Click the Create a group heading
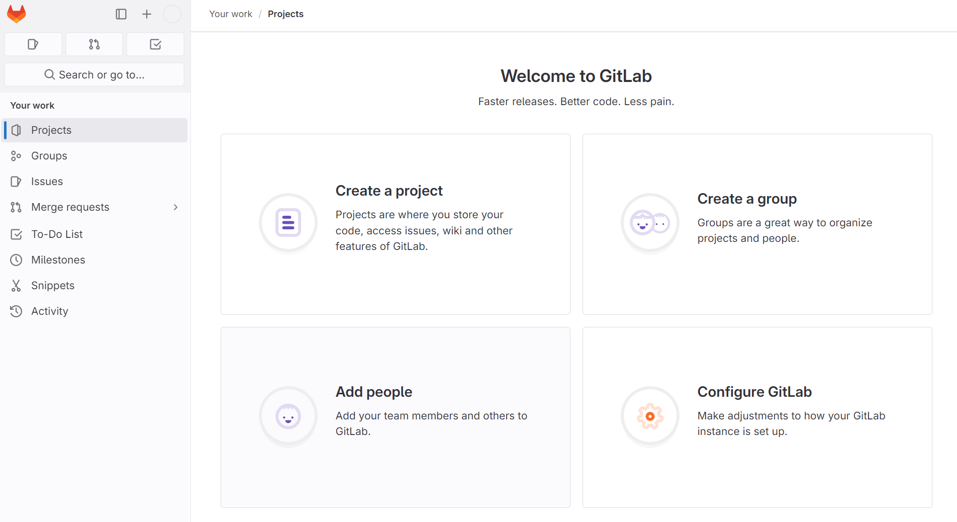 tap(747, 199)
